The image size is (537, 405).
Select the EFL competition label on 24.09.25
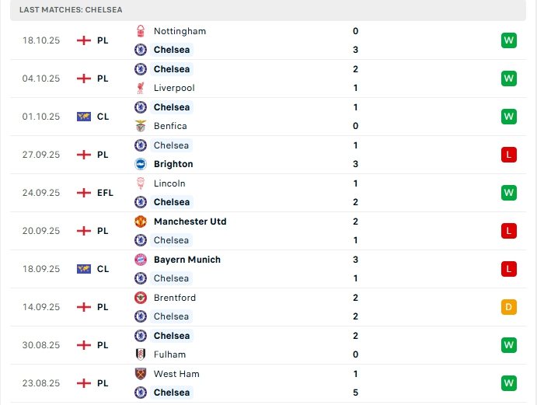[105, 193]
